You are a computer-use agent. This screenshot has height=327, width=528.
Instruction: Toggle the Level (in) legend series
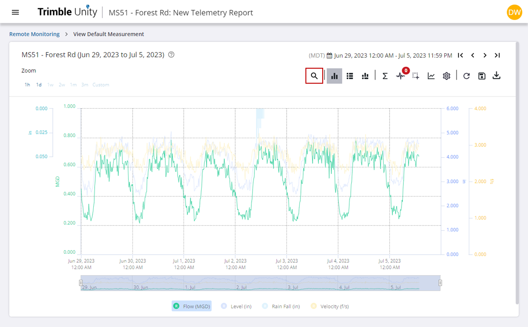[236, 306]
